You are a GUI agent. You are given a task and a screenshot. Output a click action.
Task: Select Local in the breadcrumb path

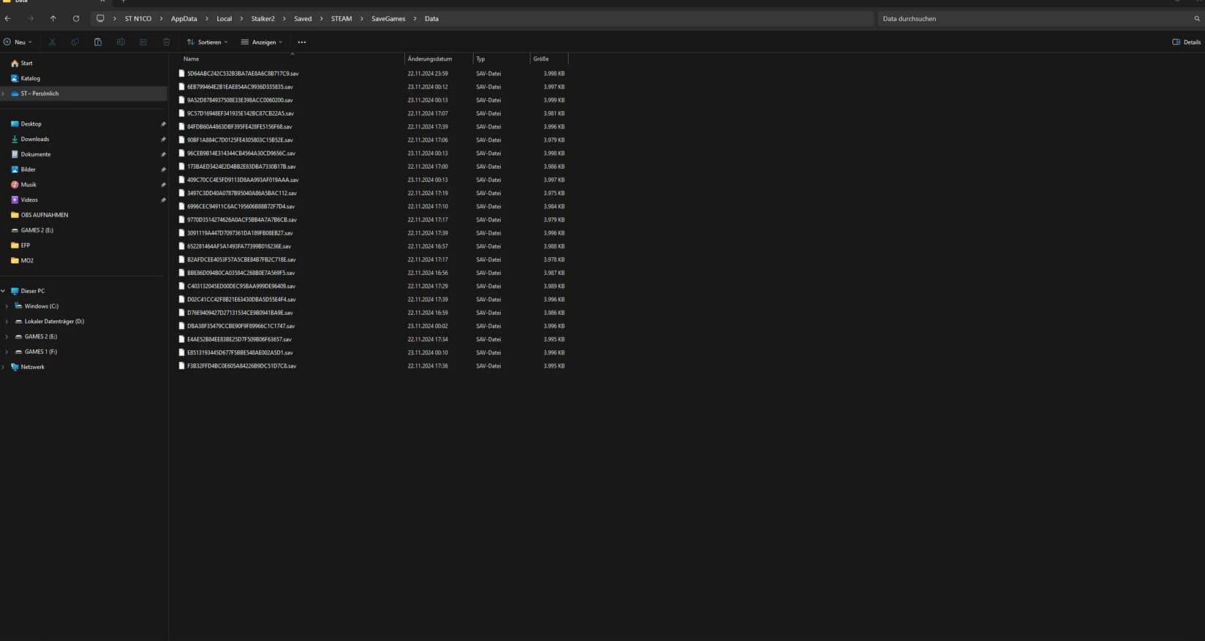coord(224,18)
